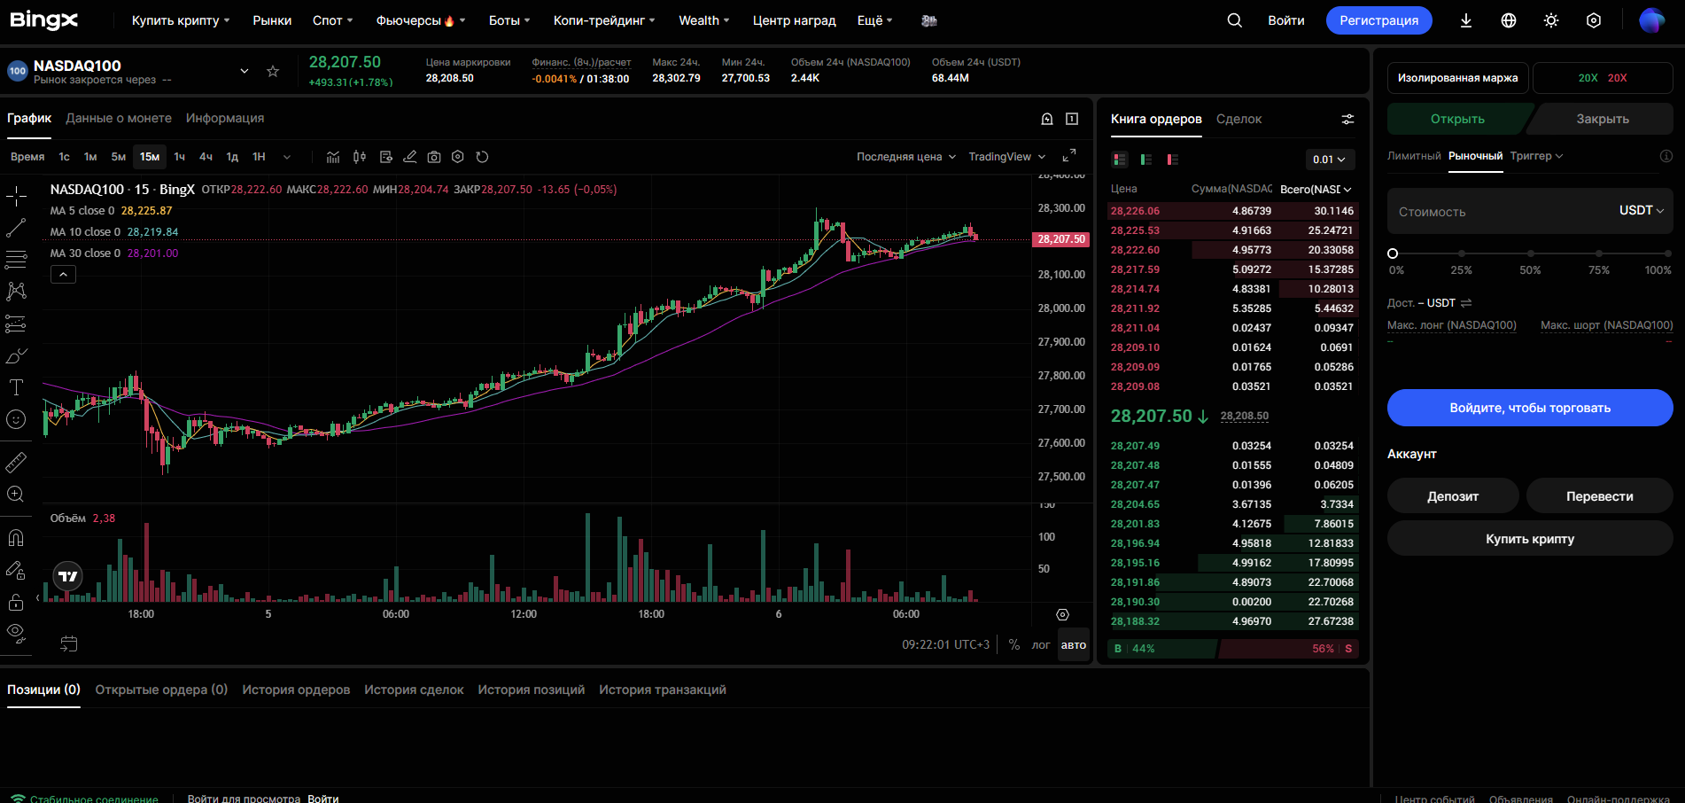
Task: Toggle lock all drawing tools
Action: [x=16, y=602]
